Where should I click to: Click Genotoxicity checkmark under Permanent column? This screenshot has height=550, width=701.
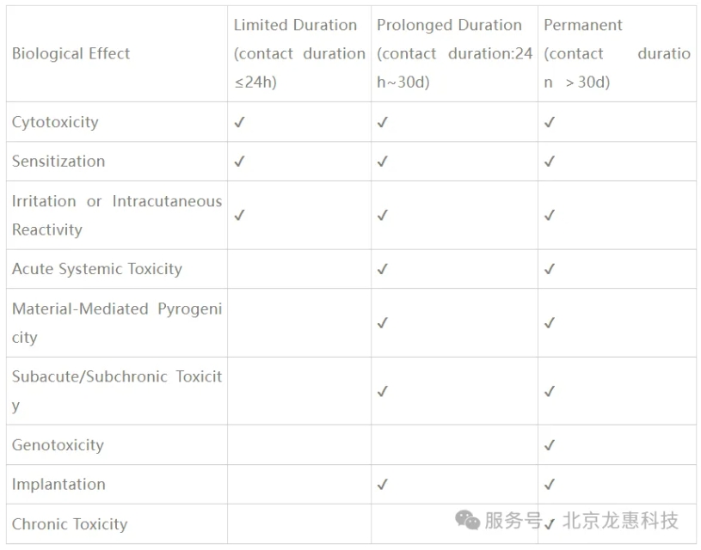coord(550,445)
